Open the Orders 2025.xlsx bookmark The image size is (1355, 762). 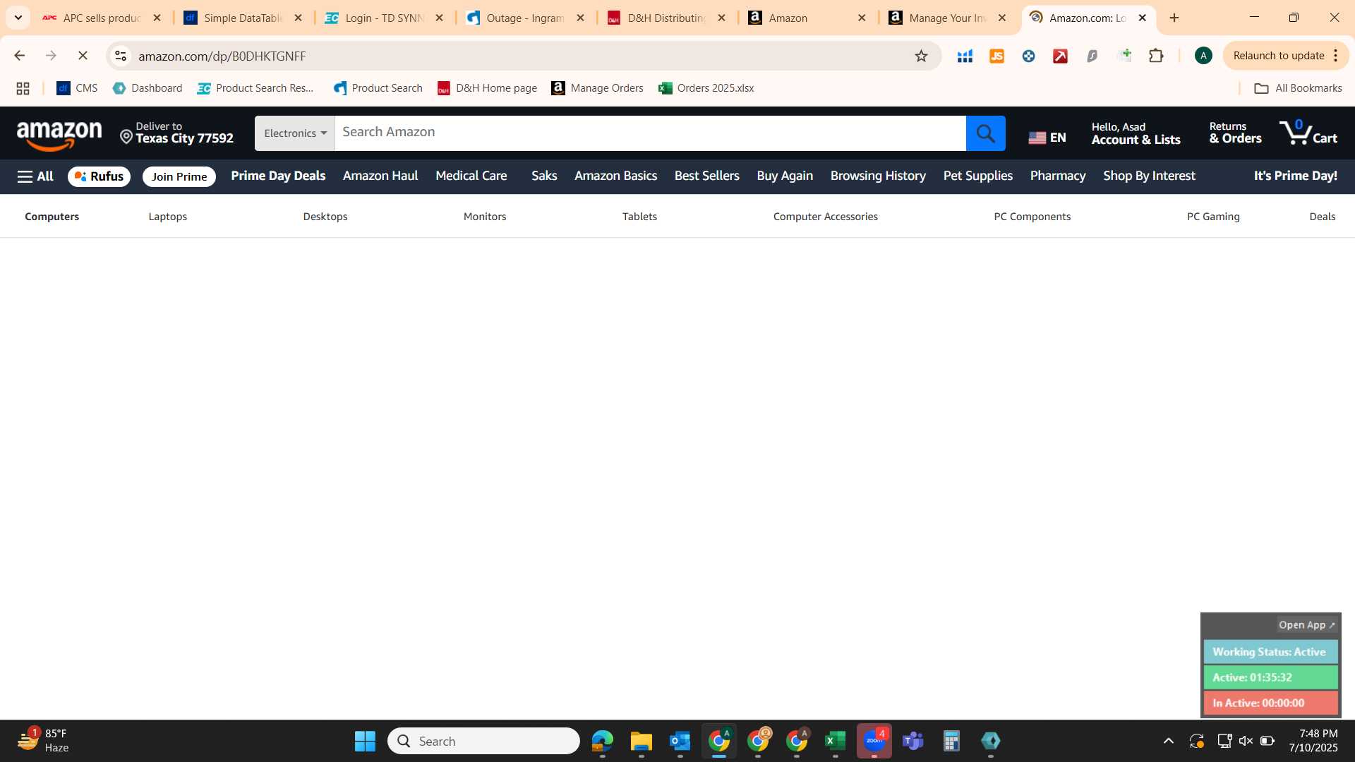tap(706, 88)
